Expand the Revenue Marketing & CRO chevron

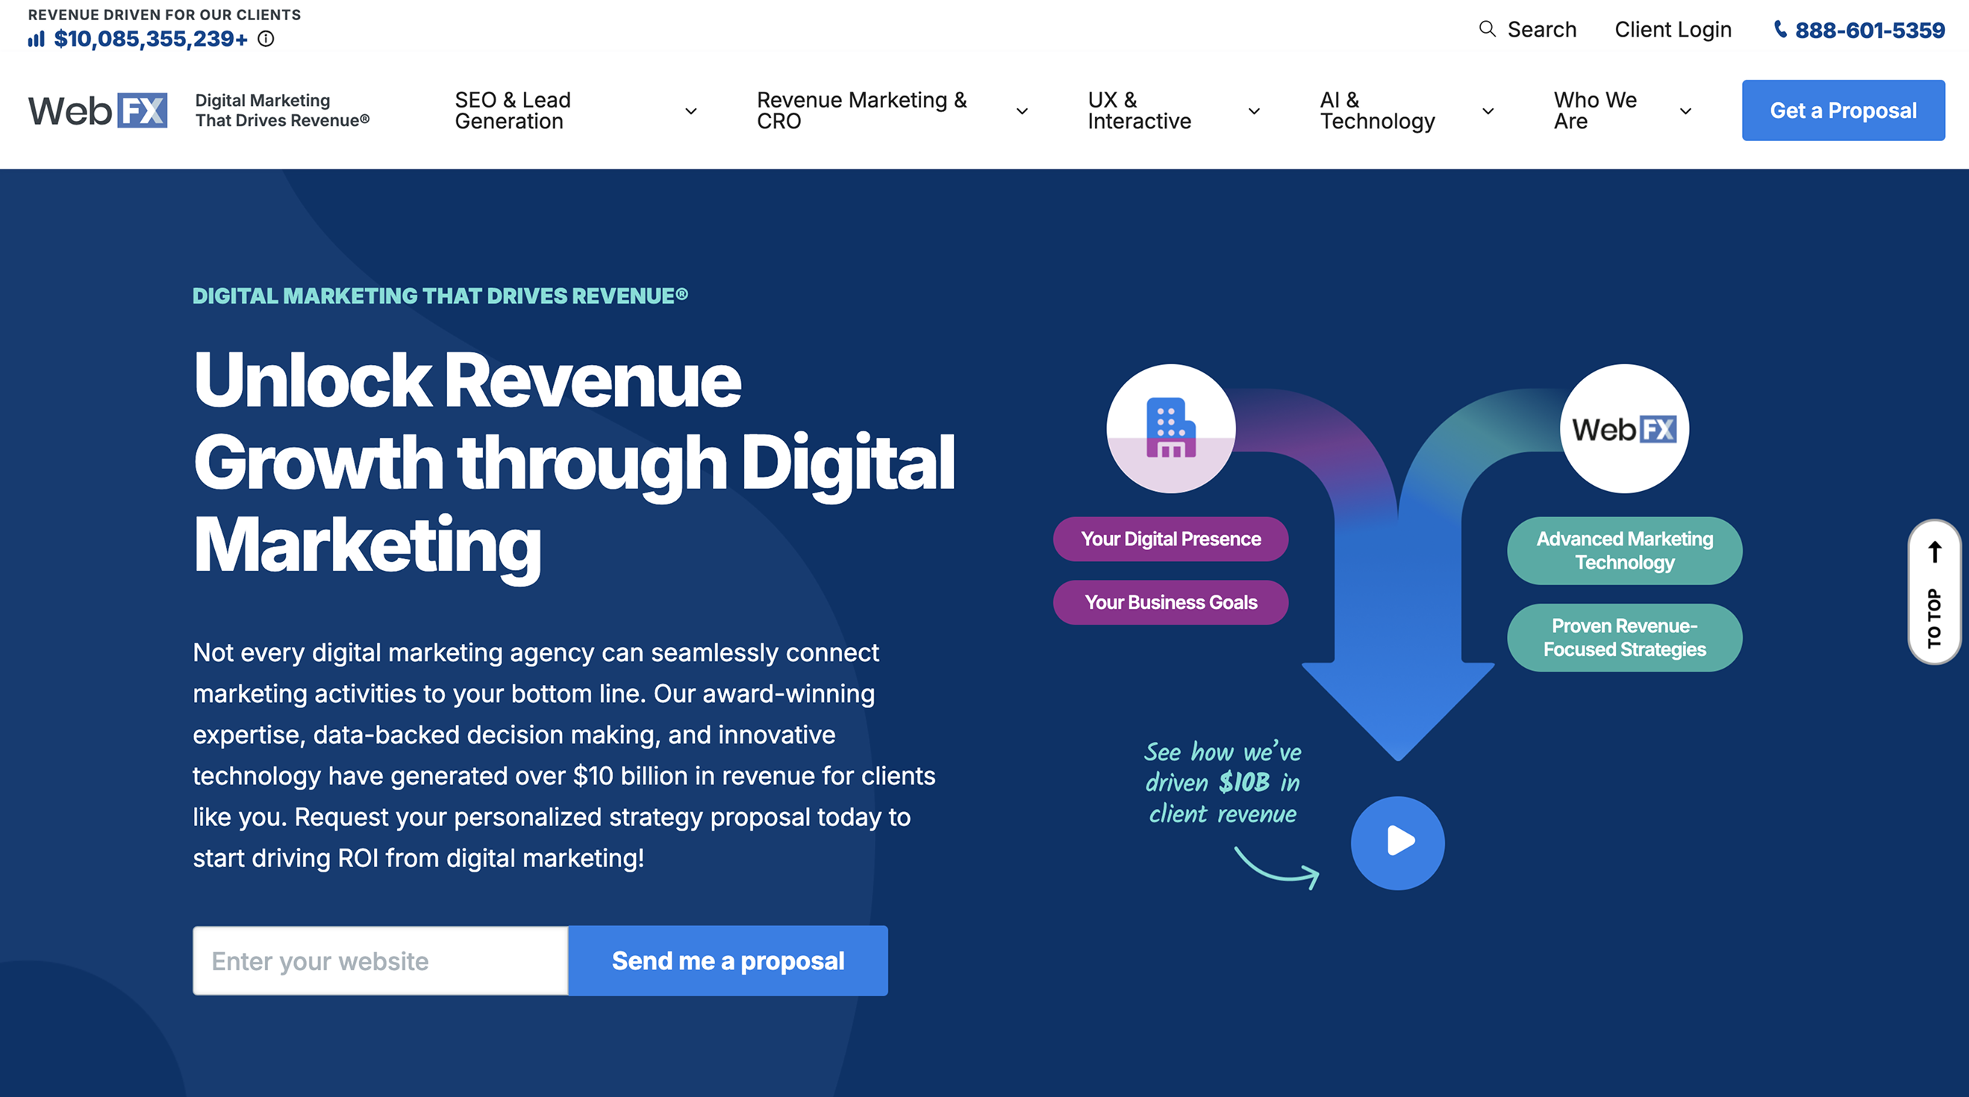(1022, 112)
